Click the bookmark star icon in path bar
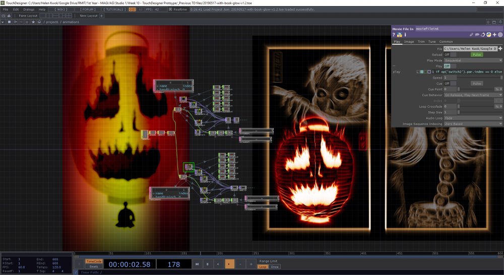The width and height of the screenshot is (504, 275). (x=34, y=22)
